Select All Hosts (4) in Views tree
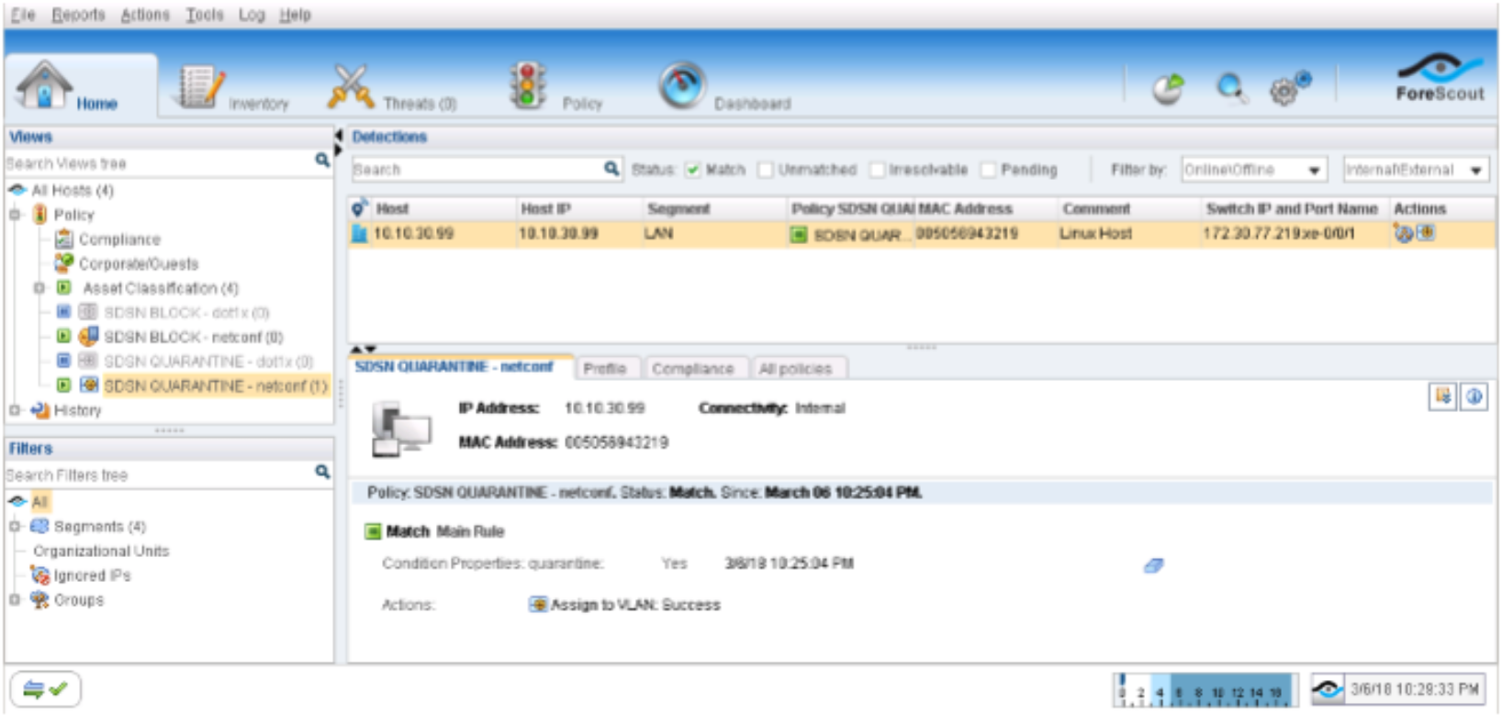This screenshot has height=725, width=1502. 73,190
